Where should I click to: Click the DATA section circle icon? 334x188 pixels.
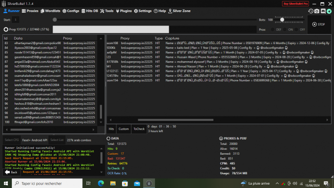tap(108, 139)
